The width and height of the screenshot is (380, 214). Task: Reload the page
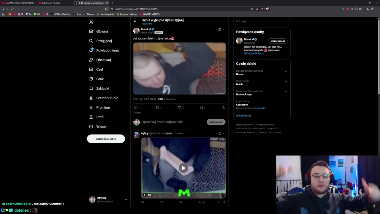pyautogui.click(x=12, y=9)
